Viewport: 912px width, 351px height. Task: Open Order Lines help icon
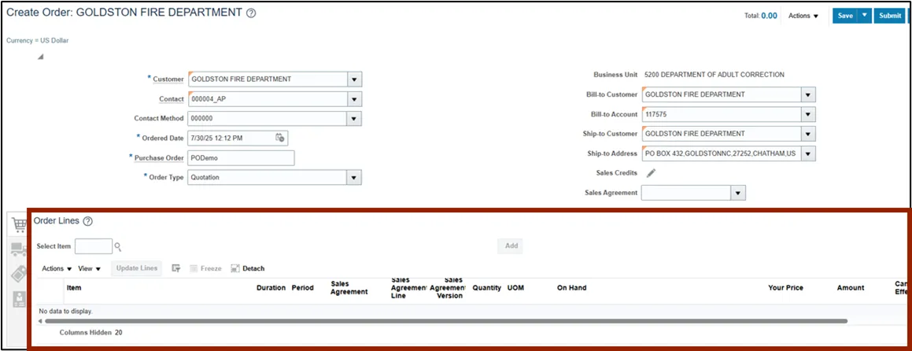pos(88,221)
